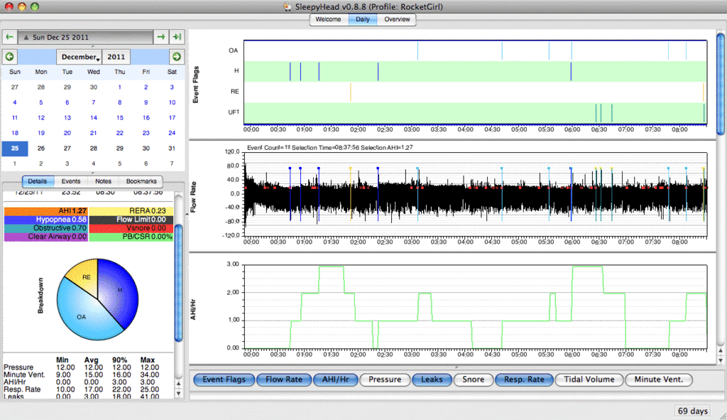Select December 1 in the calendar
Viewport: 727px width, 420px height.
[119, 87]
